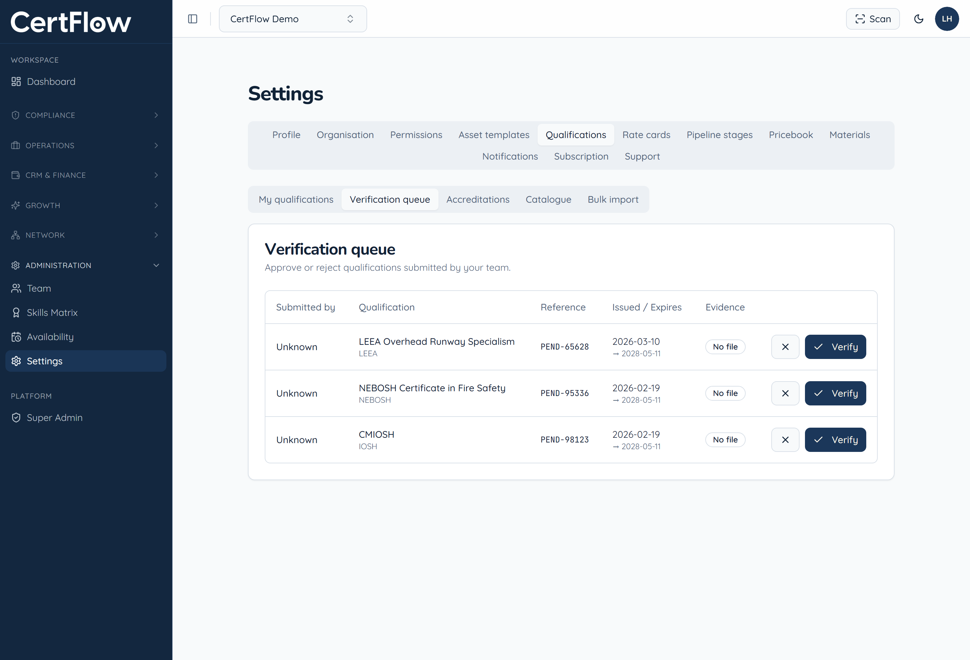Click the CertFlow logo
Screen dimensions: 970x660
tap(70, 22)
